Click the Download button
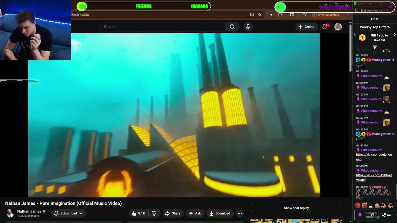 [x=220, y=213]
